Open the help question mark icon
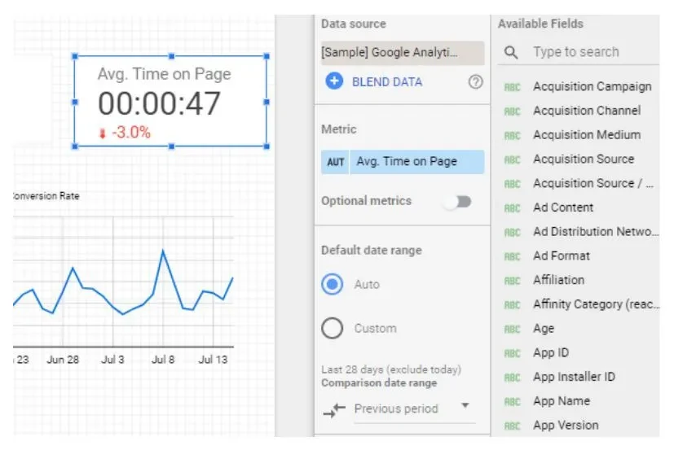 [x=475, y=81]
